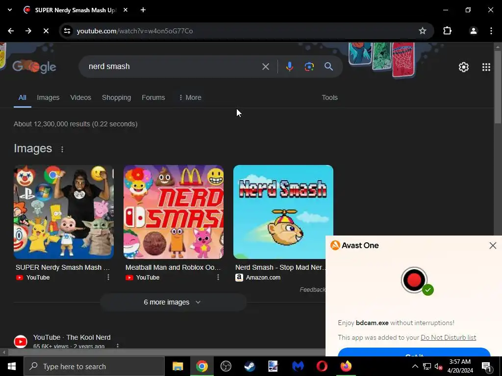Expand the More search filters menu
Image resolution: width=502 pixels, height=376 pixels.
coord(190,97)
